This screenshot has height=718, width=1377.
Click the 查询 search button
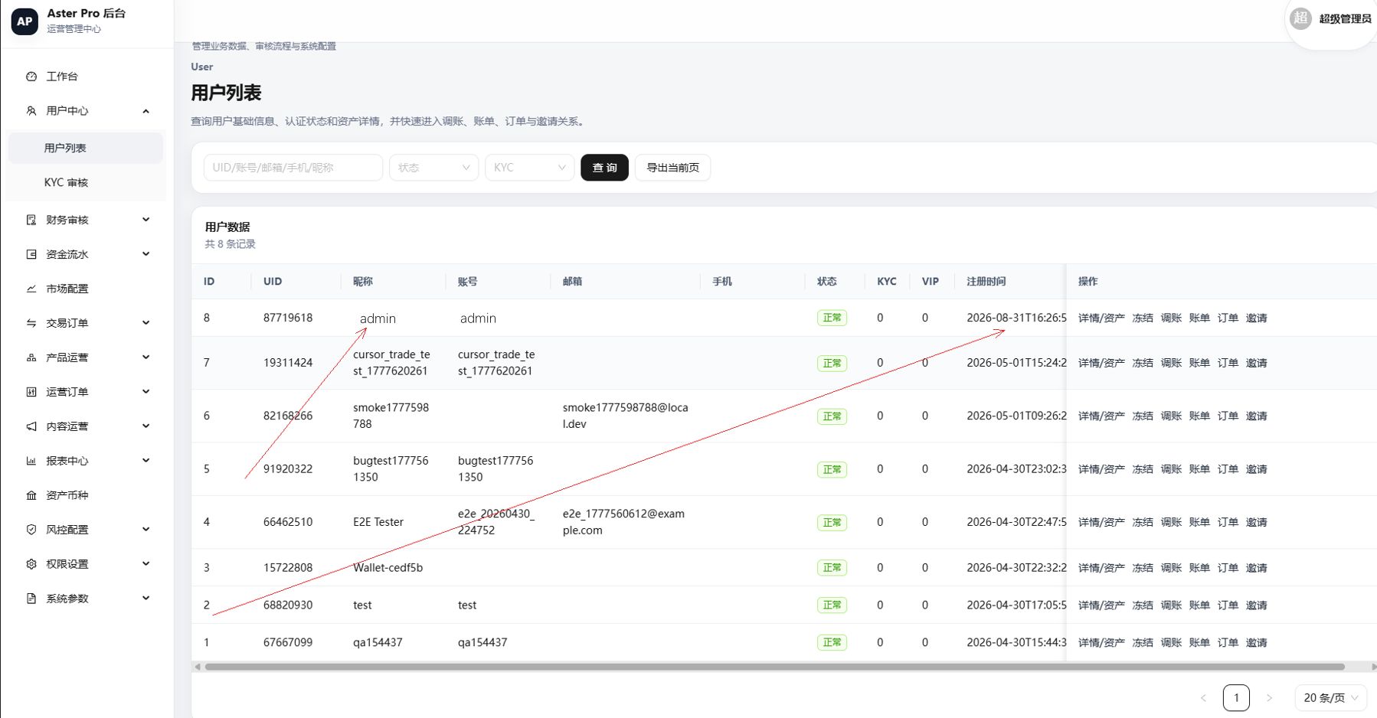click(x=604, y=168)
